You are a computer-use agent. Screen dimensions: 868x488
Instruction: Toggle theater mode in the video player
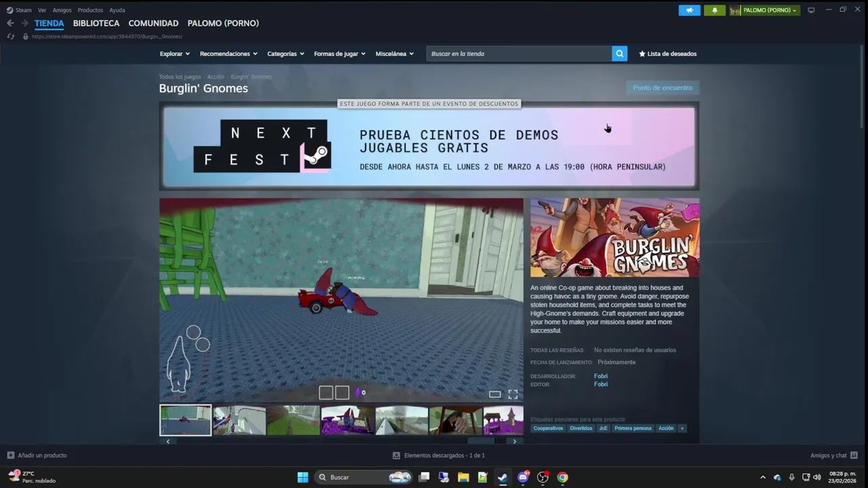coord(495,394)
